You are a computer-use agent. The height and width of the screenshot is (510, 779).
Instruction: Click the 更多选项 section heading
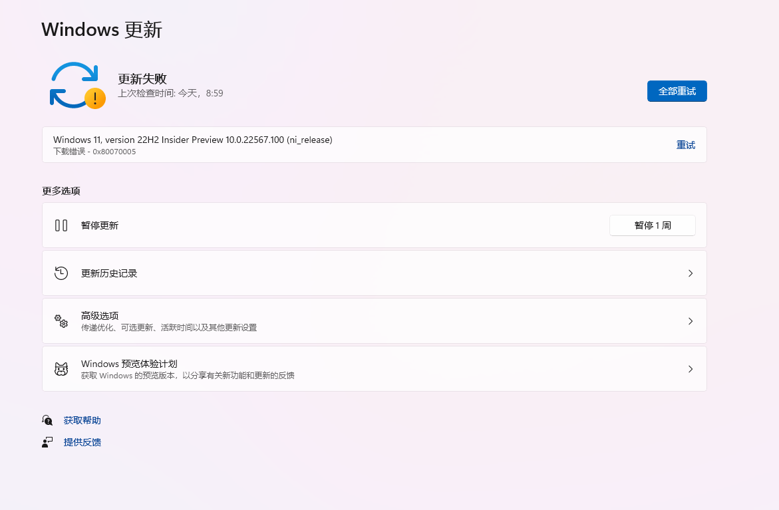point(61,191)
